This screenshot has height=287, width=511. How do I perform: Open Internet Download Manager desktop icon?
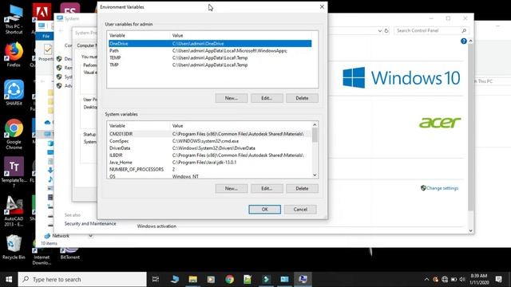[x=42, y=257]
